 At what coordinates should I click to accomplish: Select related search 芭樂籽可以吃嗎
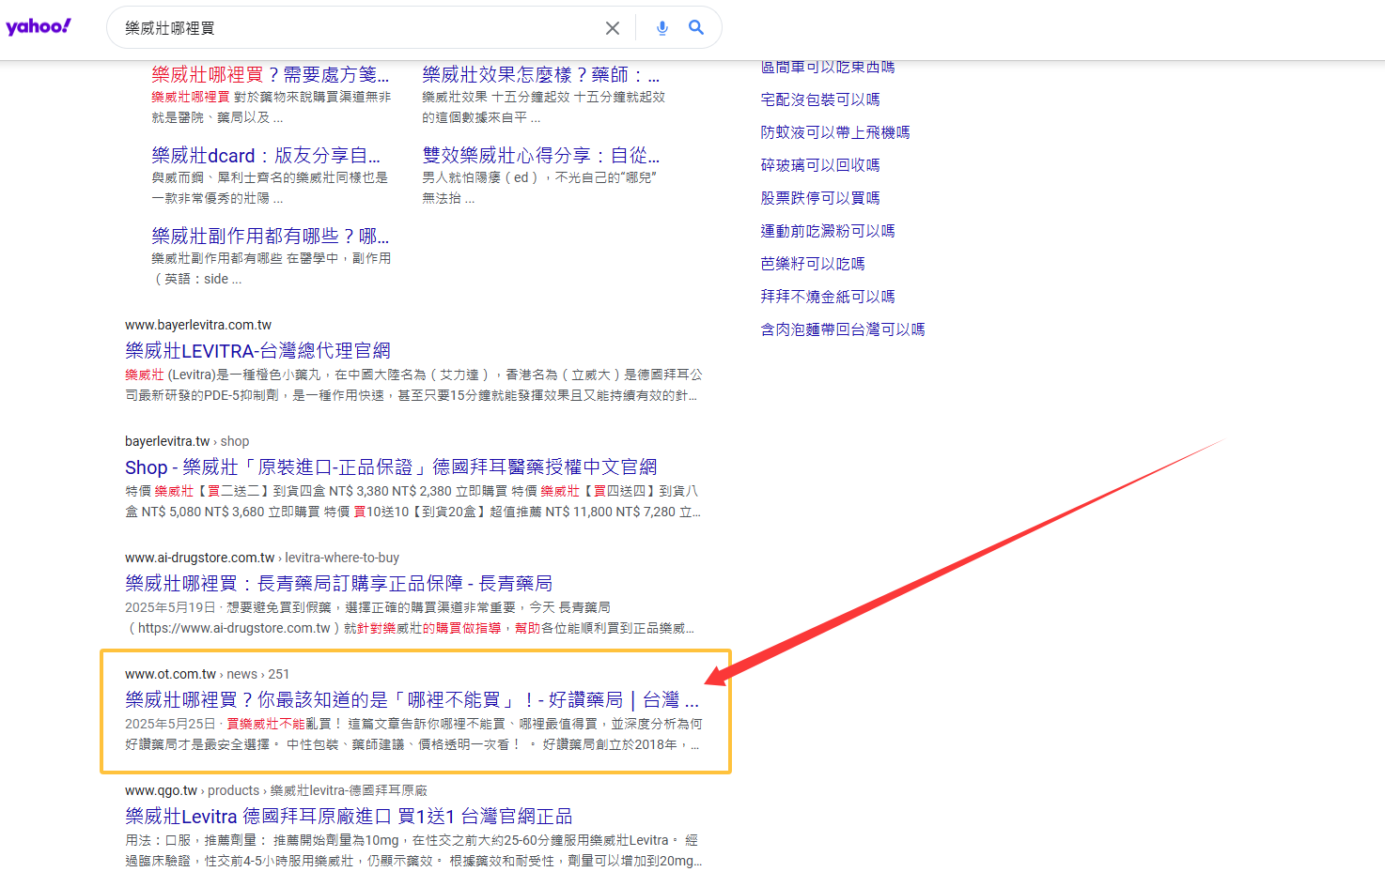813,264
